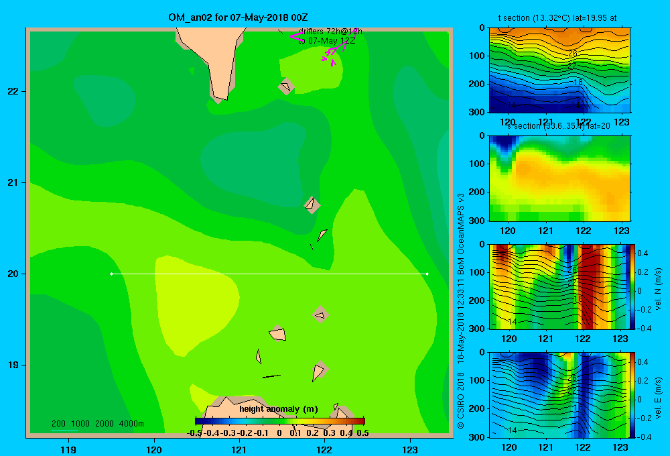Click the latitude label 21 on main map

point(13,182)
